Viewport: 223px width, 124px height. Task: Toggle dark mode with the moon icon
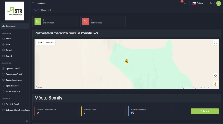pos(211,3)
